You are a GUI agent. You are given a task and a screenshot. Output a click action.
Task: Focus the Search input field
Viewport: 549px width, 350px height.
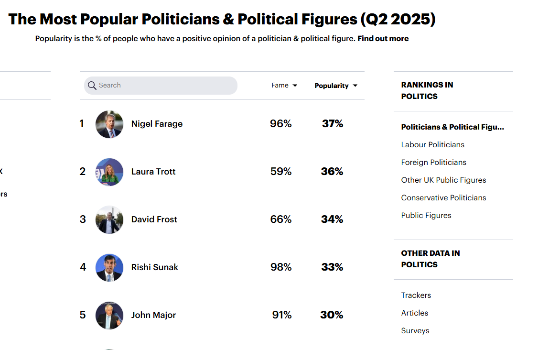(x=161, y=86)
